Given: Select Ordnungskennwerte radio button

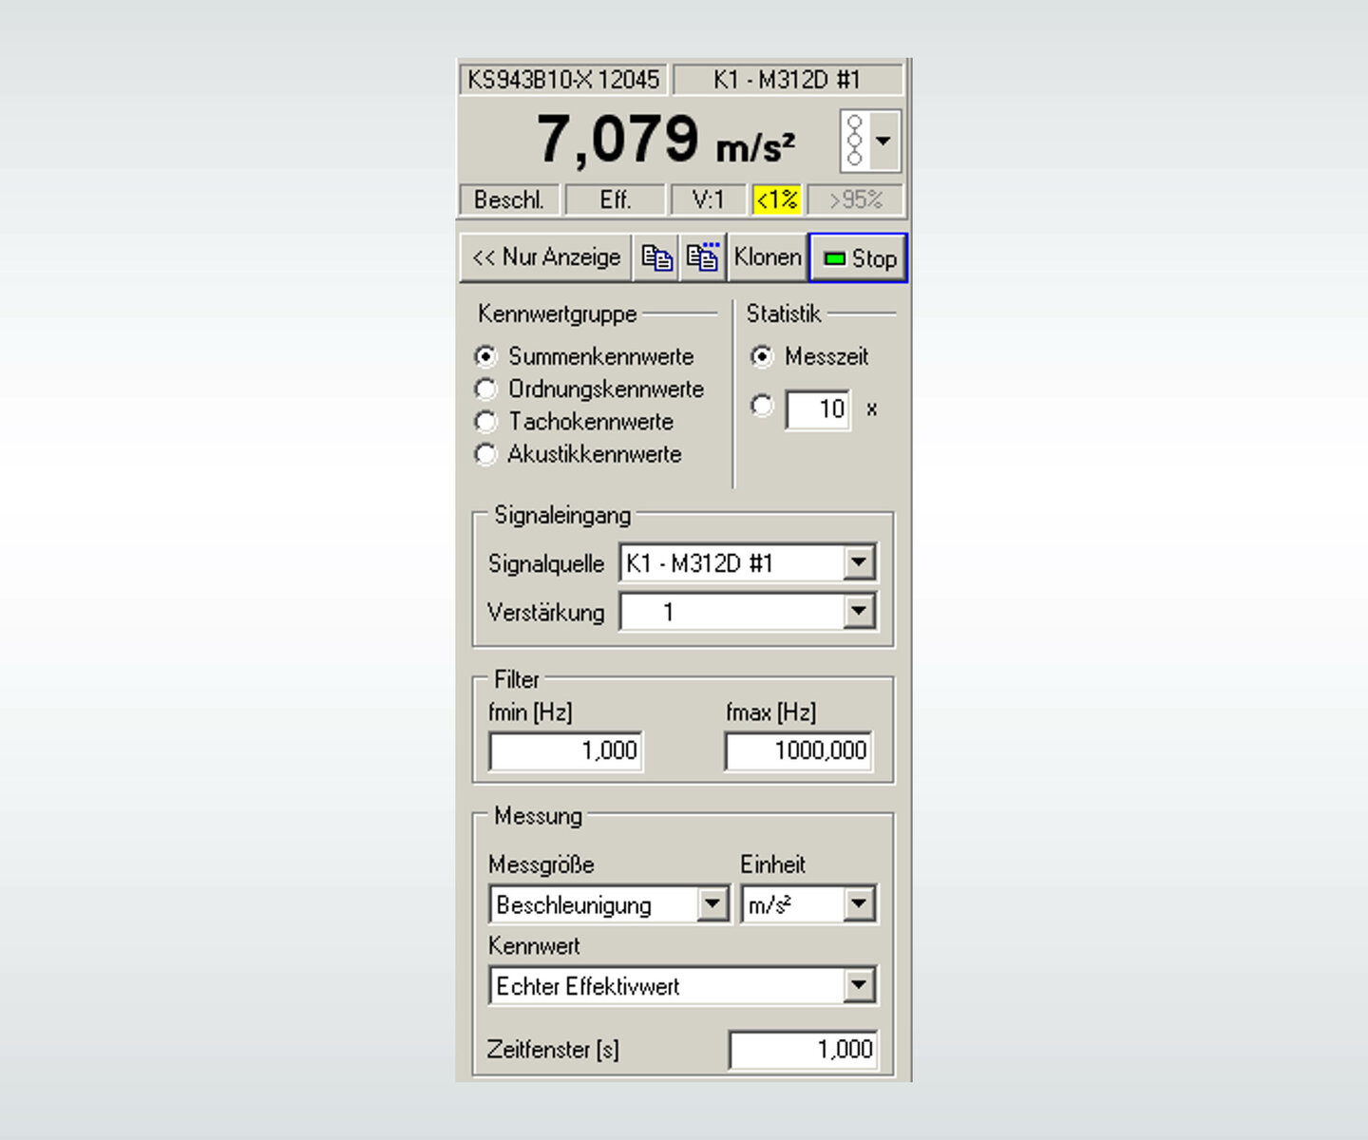Looking at the screenshot, I should click(485, 389).
